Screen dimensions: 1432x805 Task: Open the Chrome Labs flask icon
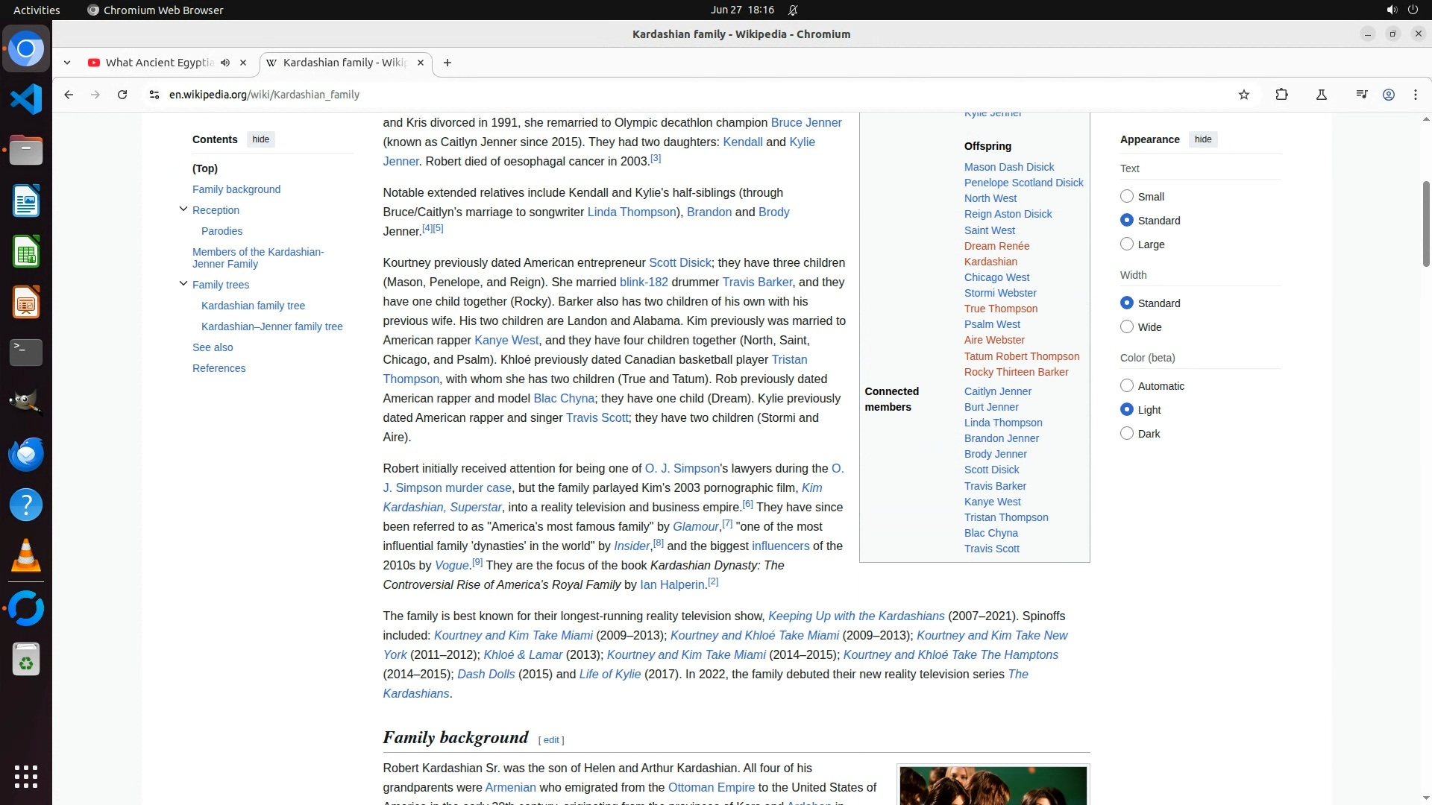pyautogui.click(x=1321, y=95)
